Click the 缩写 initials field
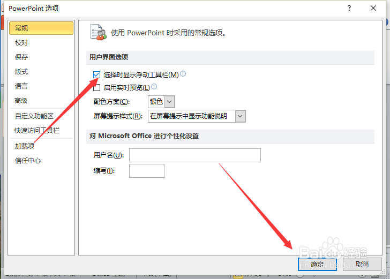This screenshot has width=390, height=279. click(x=147, y=171)
